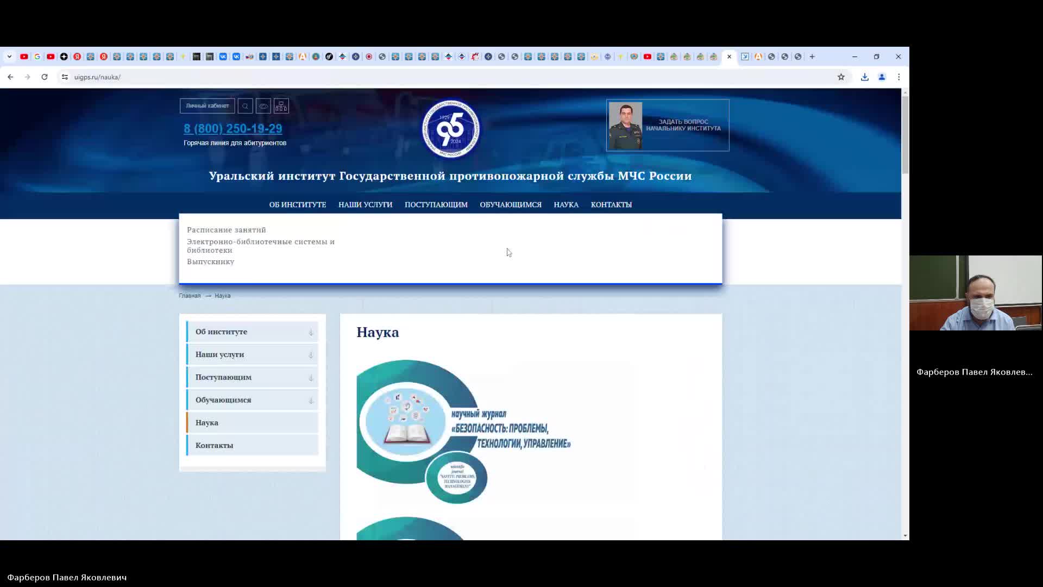Viewport: 1043px width, 587px height.
Task: Click Фарберов Павел Яковлевич name label bottom left
Action: (67, 577)
